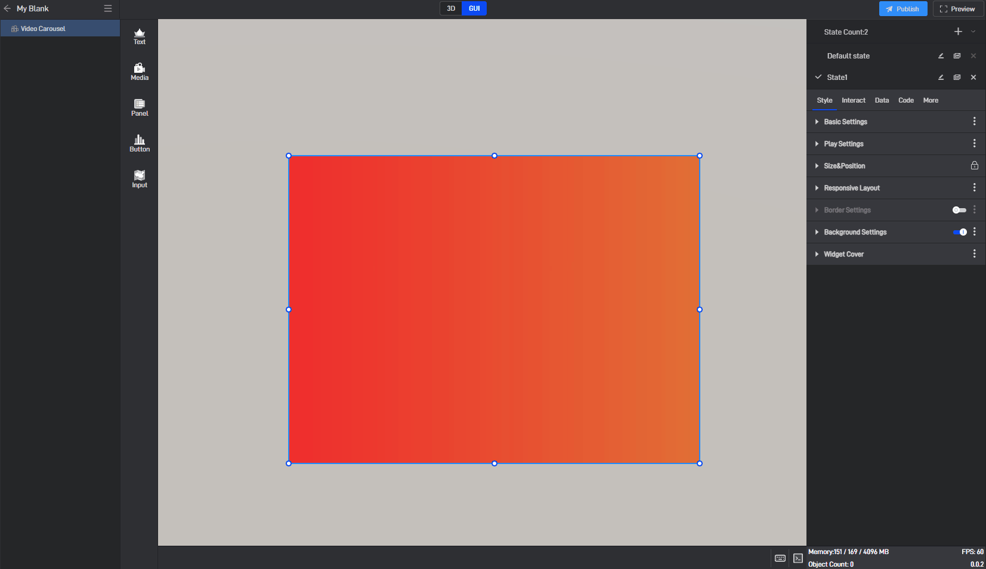Toggle Border Settings switch on
Image resolution: width=986 pixels, height=569 pixels.
click(959, 210)
